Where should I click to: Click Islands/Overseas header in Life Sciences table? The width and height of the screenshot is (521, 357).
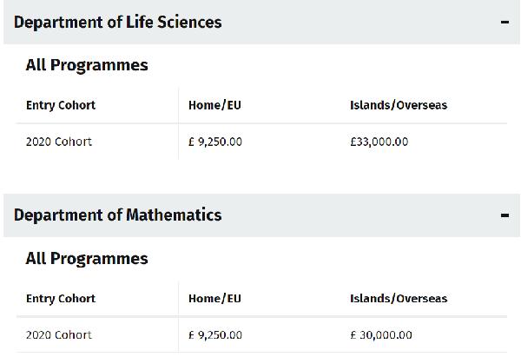tap(399, 105)
